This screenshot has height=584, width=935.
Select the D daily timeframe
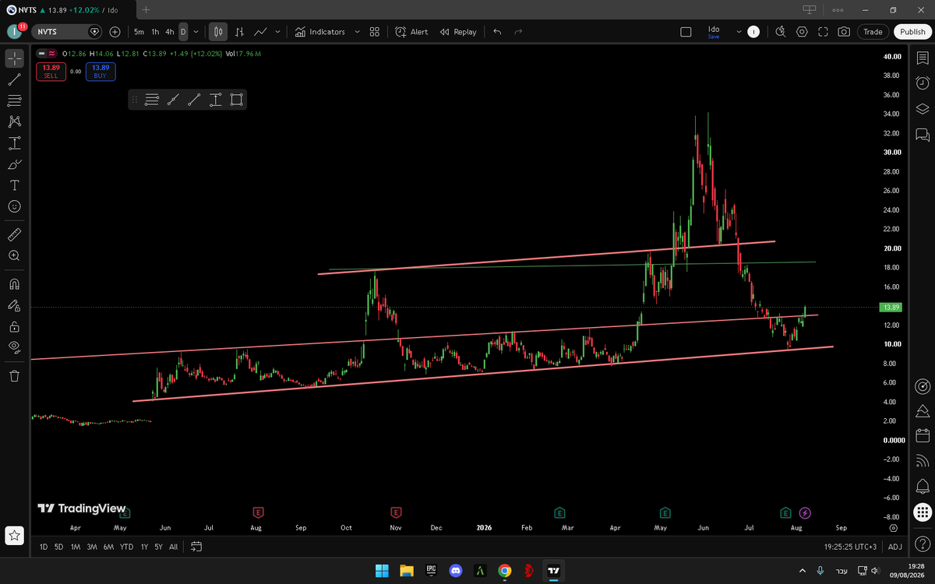[183, 32]
